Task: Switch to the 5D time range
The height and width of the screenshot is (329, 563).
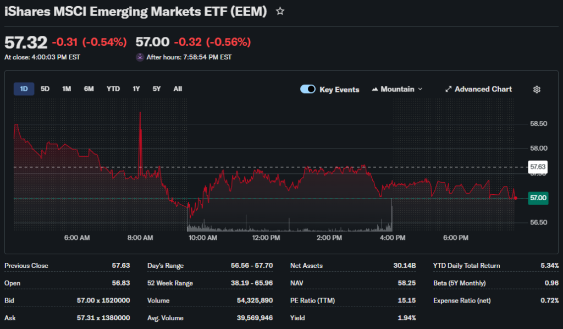Action: pos(45,89)
